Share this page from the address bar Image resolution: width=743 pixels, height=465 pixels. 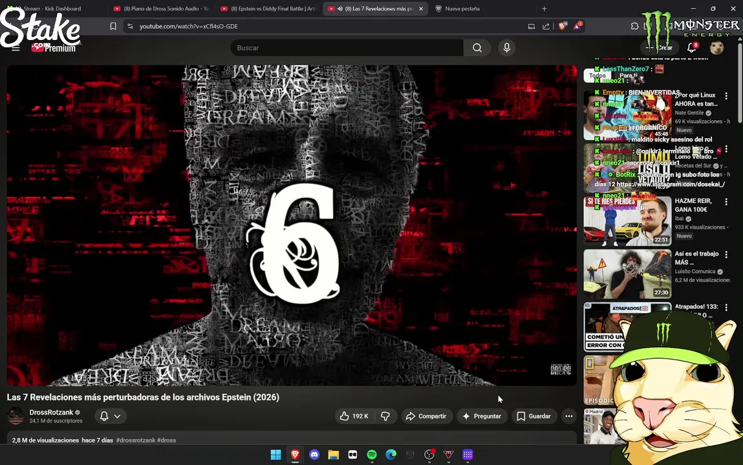546,26
